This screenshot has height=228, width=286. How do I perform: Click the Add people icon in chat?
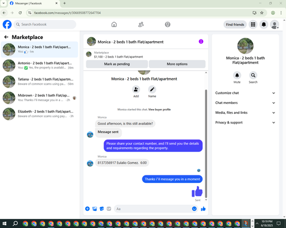tap(136, 89)
